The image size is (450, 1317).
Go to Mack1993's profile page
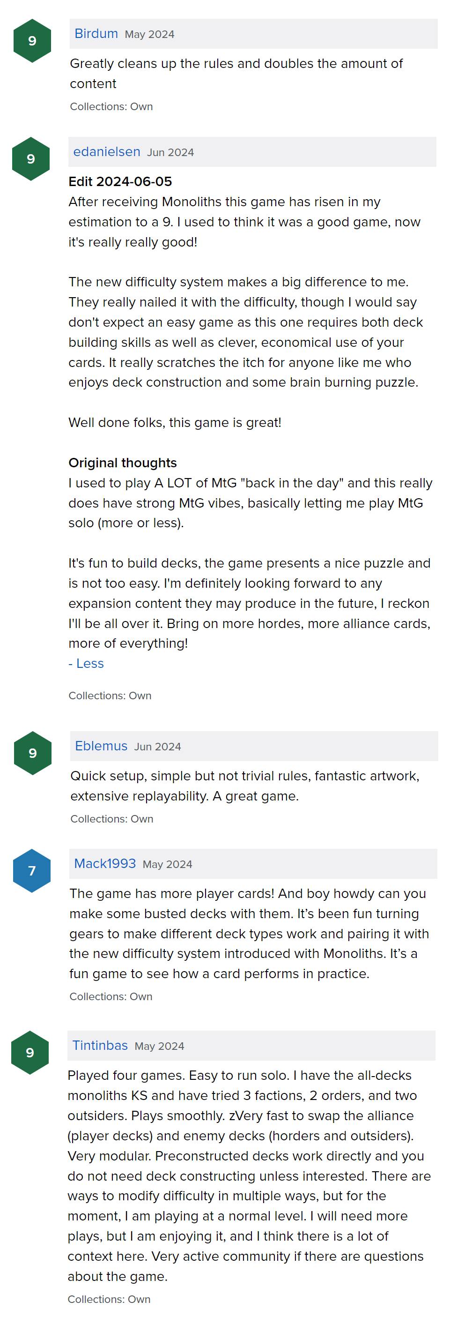pyautogui.click(x=105, y=863)
